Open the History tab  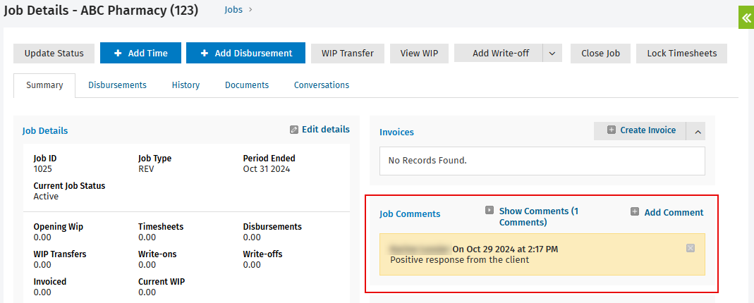tap(186, 85)
